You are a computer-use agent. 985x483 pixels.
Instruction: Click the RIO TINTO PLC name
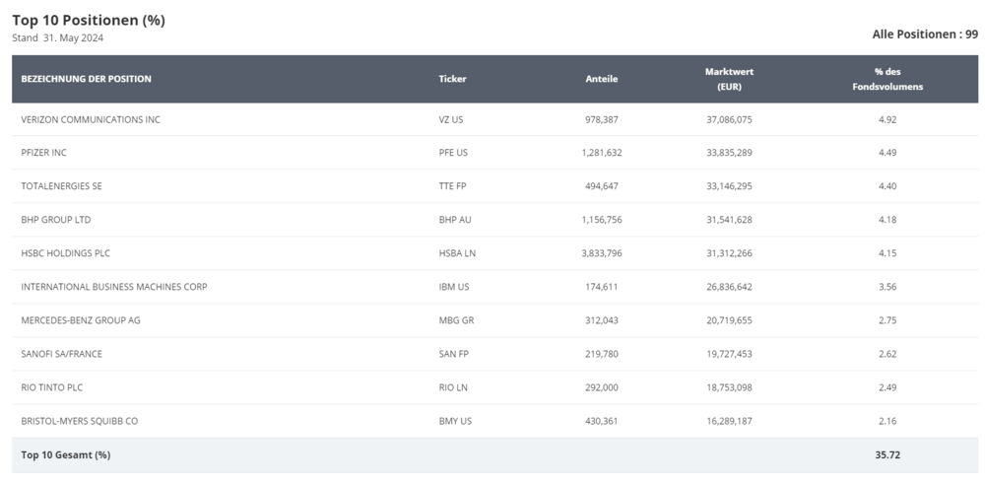[x=52, y=387]
